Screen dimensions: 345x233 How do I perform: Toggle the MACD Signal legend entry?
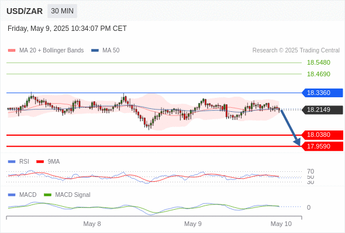(67, 195)
